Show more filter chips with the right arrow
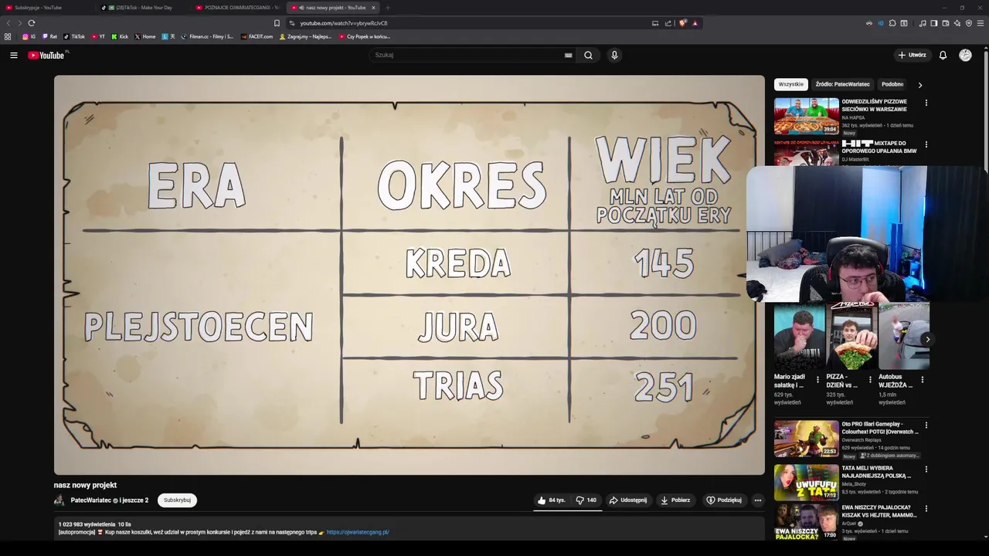The image size is (989, 556). pyautogui.click(x=920, y=85)
